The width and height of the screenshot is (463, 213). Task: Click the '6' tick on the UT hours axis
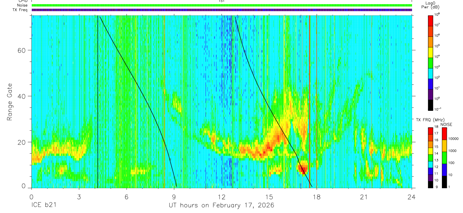point(127,197)
